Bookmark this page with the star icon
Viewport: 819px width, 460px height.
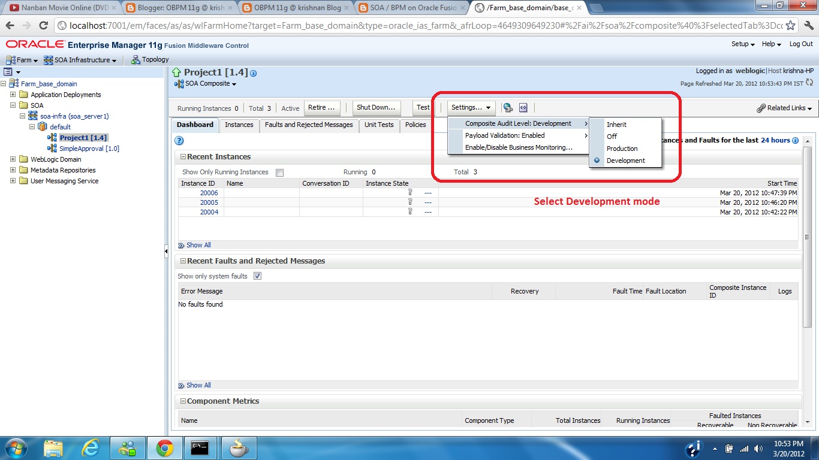pyautogui.click(x=791, y=26)
